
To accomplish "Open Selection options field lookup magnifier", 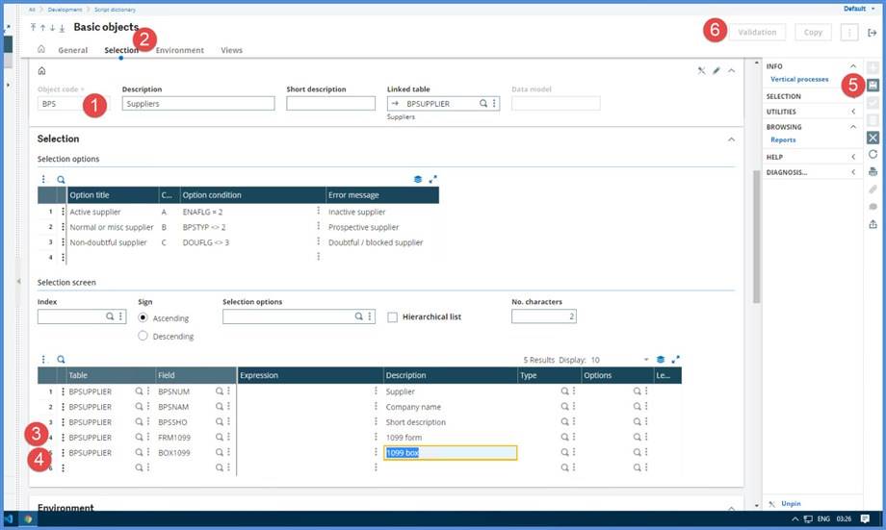I will [x=358, y=316].
